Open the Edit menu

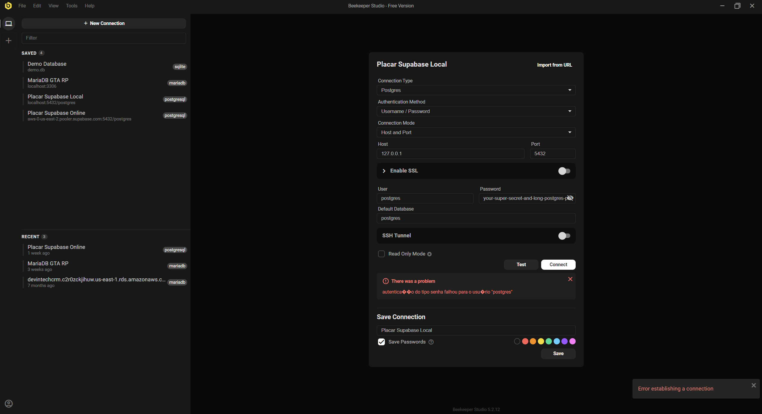tap(37, 6)
